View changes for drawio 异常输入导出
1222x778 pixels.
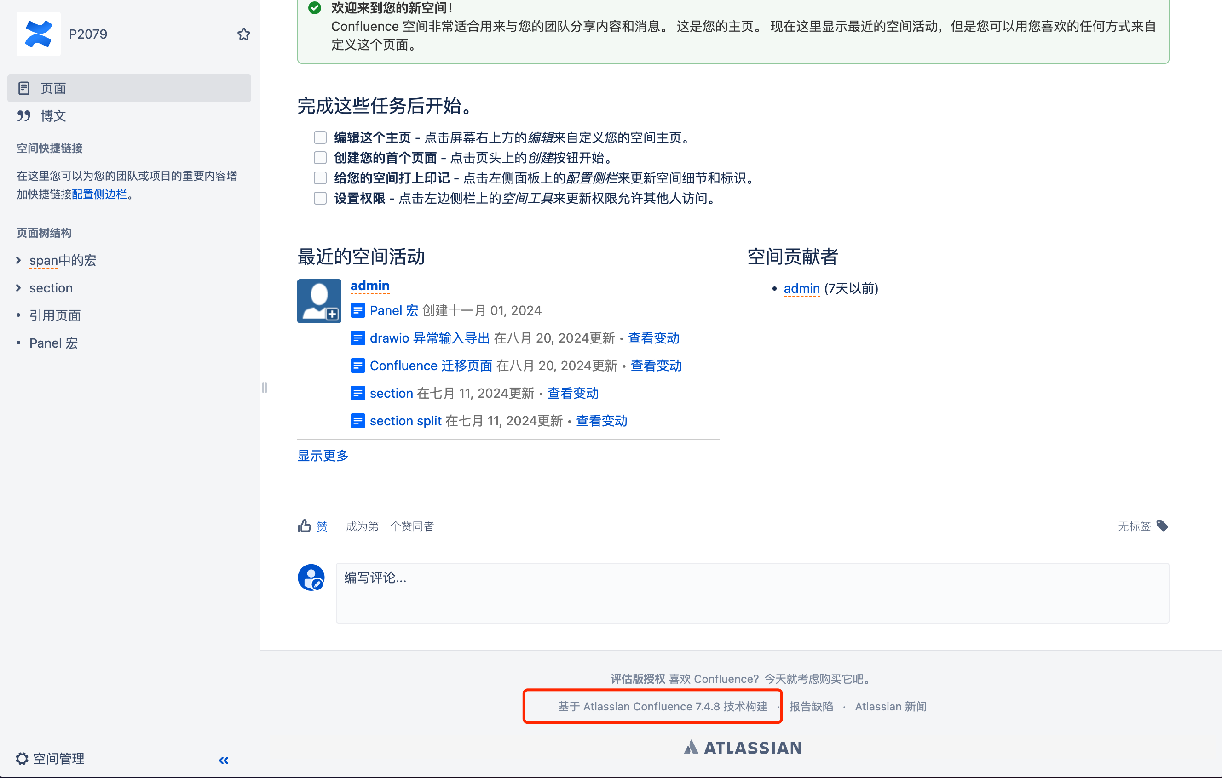654,338
